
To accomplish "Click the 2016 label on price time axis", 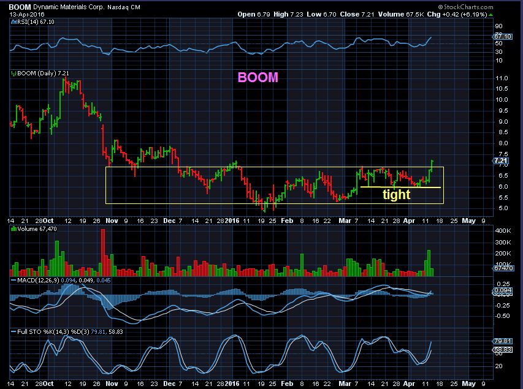I will [232, 221].
